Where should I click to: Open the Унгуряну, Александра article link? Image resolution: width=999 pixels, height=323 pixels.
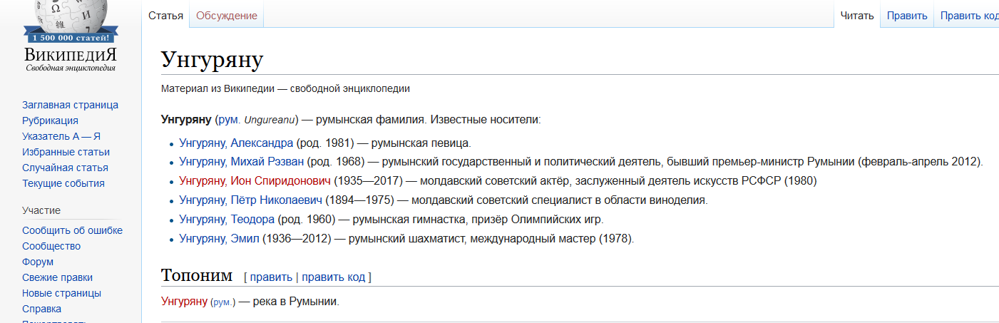tap(236, 143)
